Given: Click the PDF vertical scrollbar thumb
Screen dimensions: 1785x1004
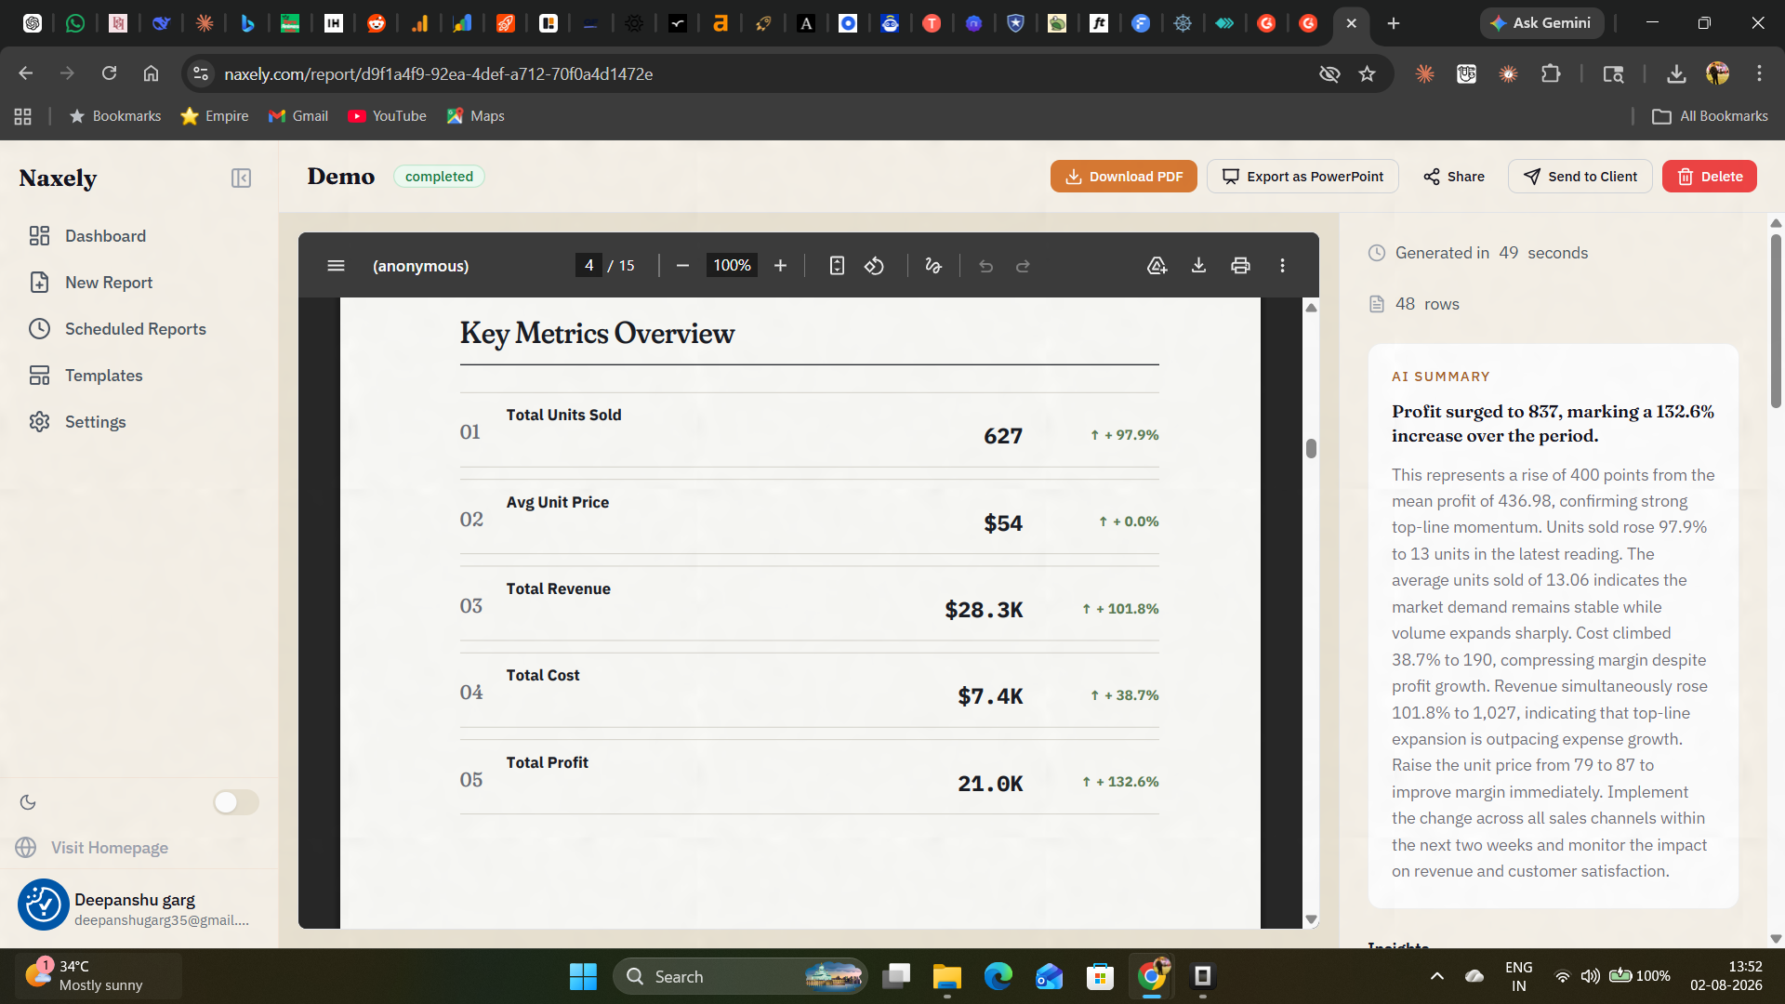Looking at the screenshot, I should 1311,448.
